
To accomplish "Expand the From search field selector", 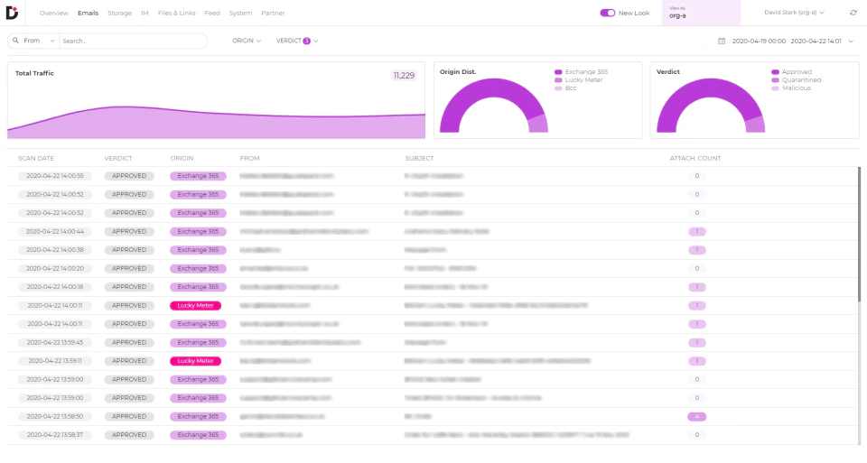I will [x=34, y=41].
